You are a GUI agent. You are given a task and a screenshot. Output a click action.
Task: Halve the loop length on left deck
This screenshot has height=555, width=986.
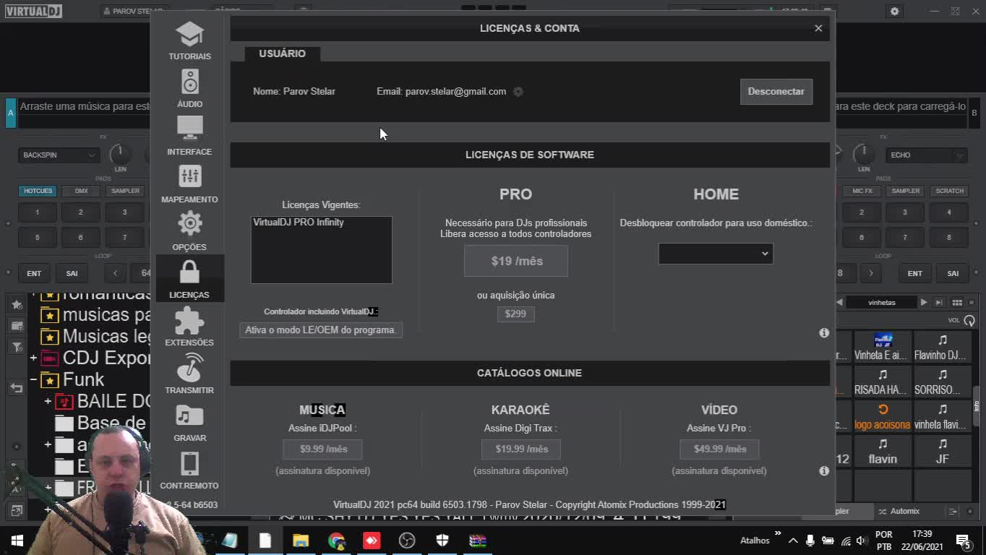click(116, 273)
